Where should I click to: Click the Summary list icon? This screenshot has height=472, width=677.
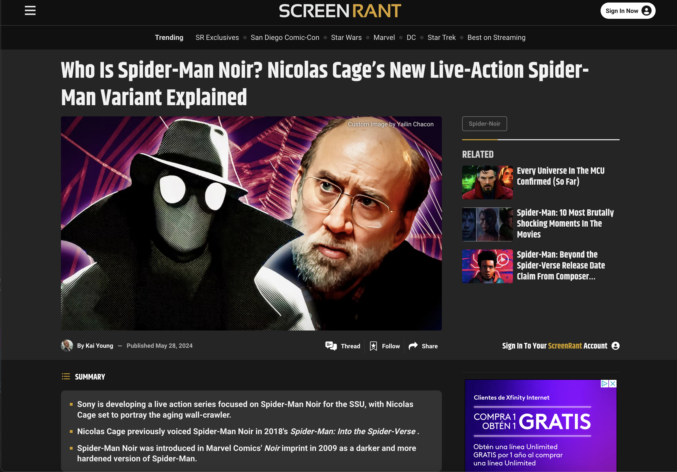66,376
